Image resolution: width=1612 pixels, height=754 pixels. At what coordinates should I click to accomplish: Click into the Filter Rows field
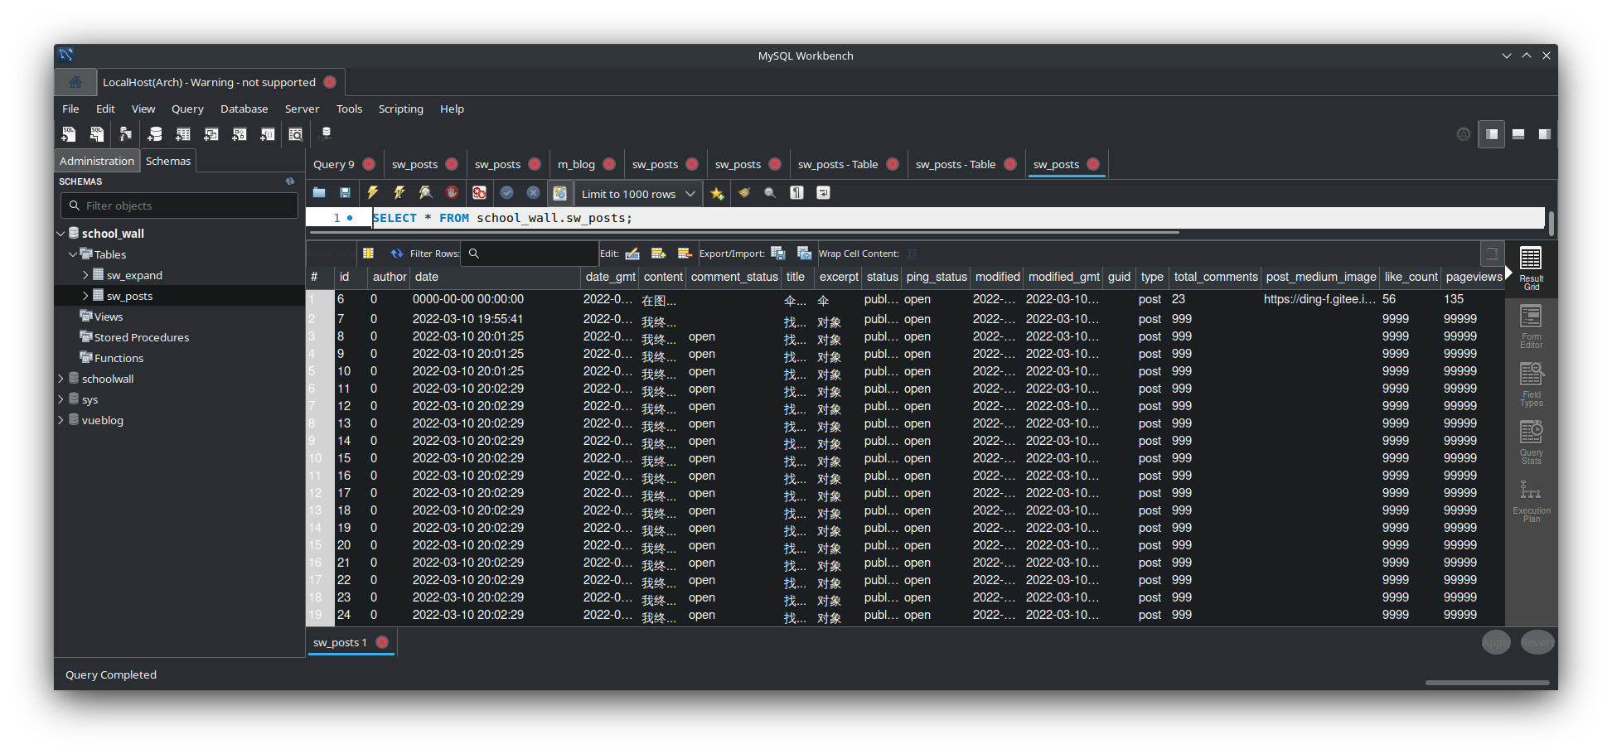click(x=530, y=254)
